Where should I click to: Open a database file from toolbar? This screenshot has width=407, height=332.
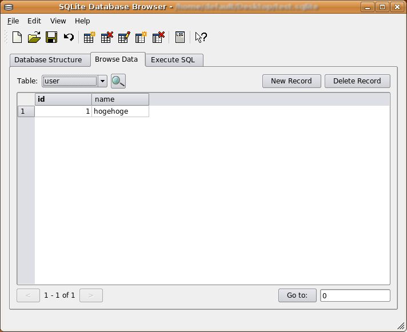click(34, 38)
